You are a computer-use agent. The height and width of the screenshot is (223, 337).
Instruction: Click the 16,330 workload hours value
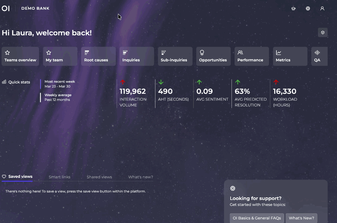[x=285, y=91]
